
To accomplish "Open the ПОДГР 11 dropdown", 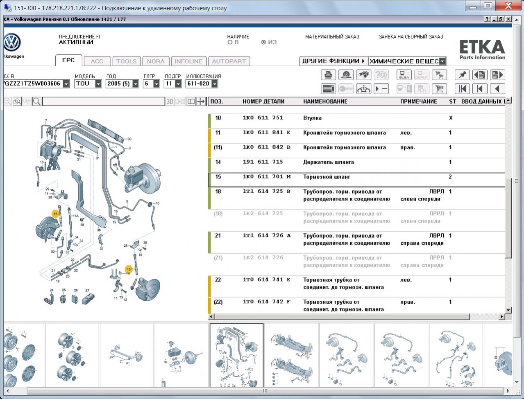I will (178, 83).
